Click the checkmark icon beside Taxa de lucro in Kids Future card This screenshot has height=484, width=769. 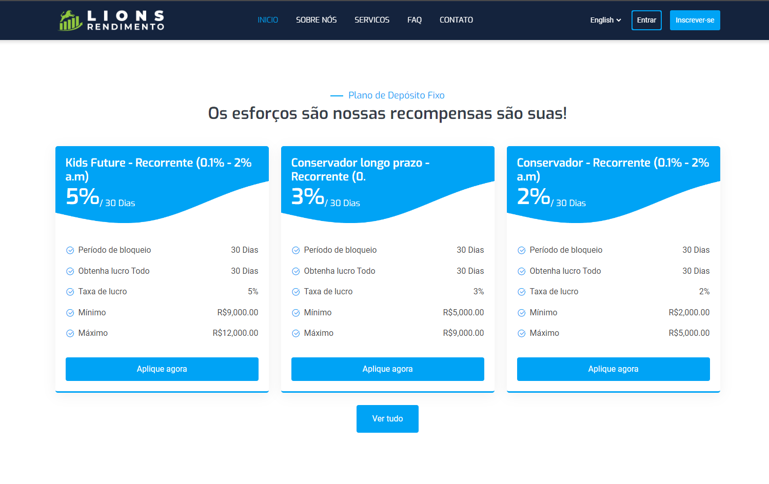(x=69, y=291)
